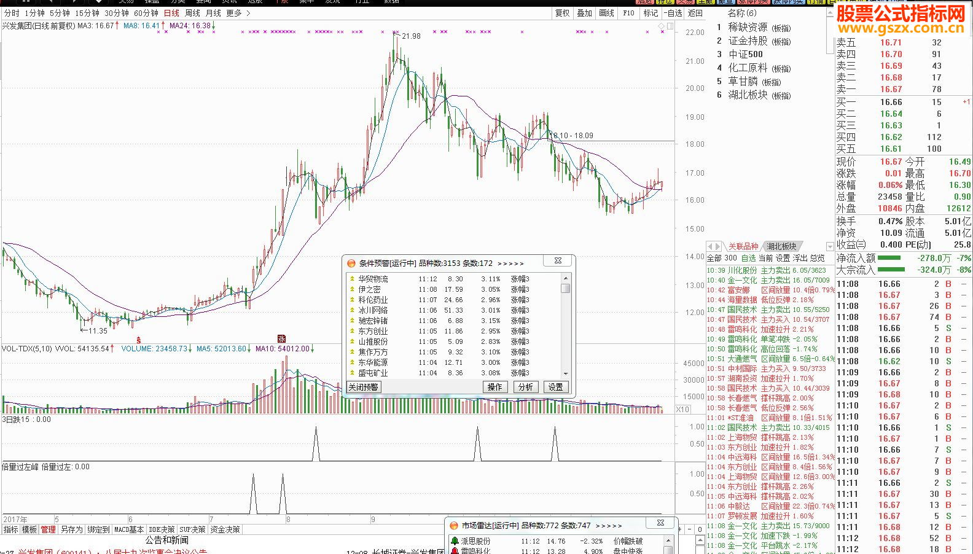This screenshot has height=554, width=973.
Task: Select 伊之密 alert row
Action: tap(455, 289)
